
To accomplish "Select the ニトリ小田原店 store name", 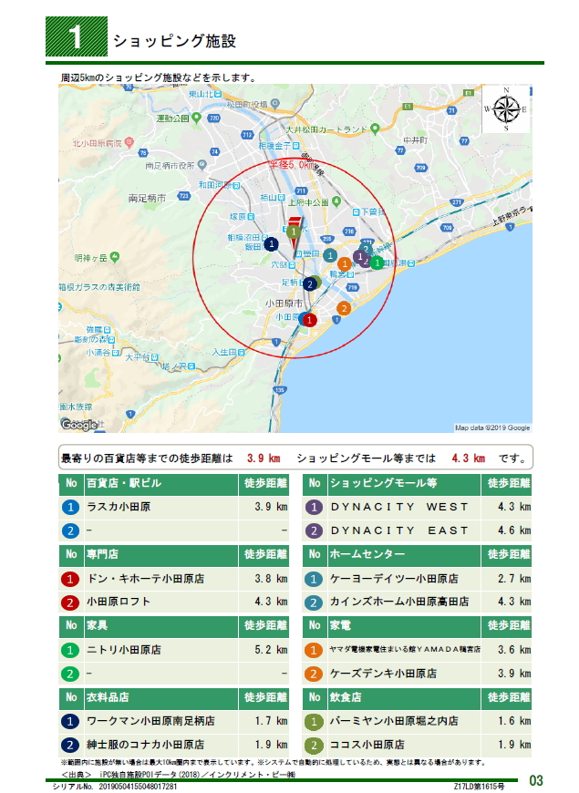I will point(124,650).
